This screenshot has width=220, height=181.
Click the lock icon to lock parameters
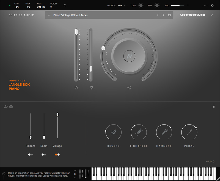click(213, 106)
